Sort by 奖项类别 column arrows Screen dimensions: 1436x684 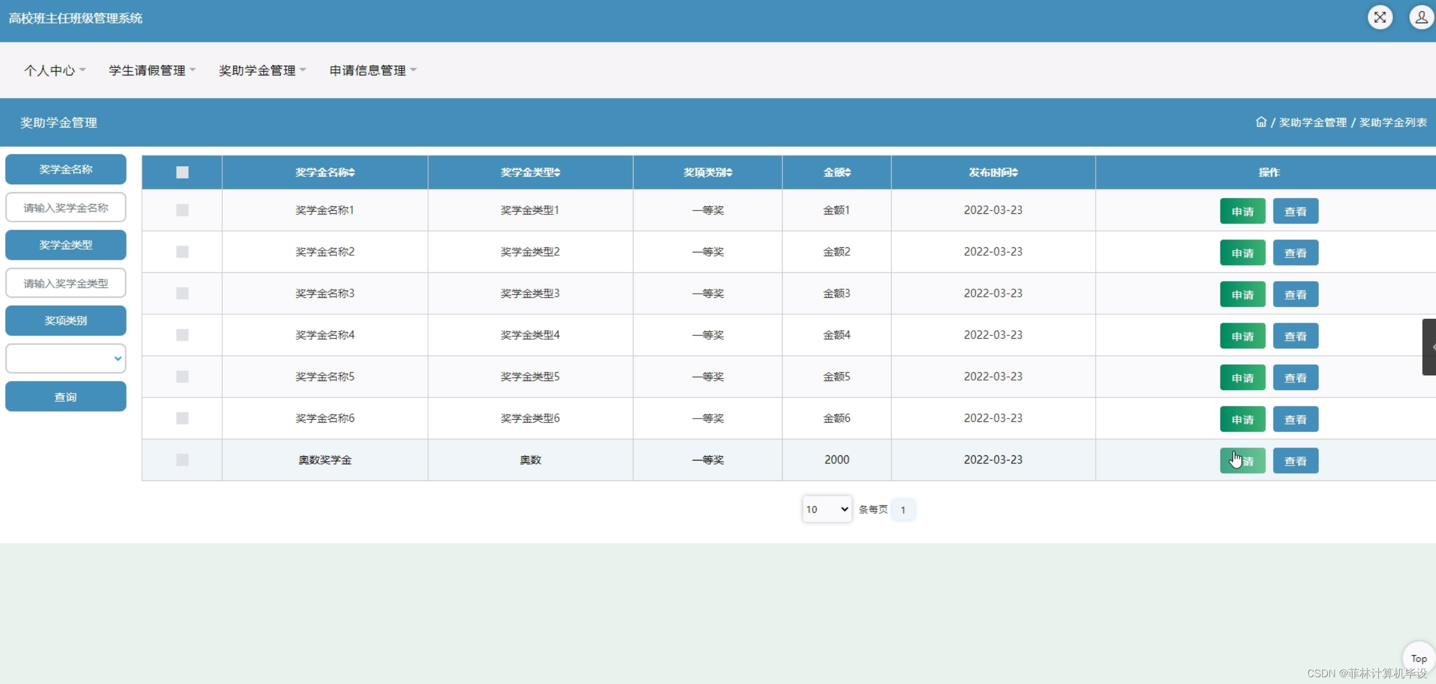(729, 172)
